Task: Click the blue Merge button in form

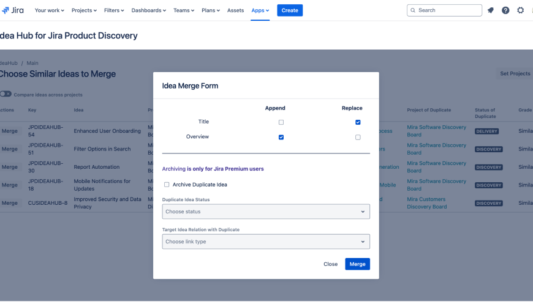Action: coord(357,264)
